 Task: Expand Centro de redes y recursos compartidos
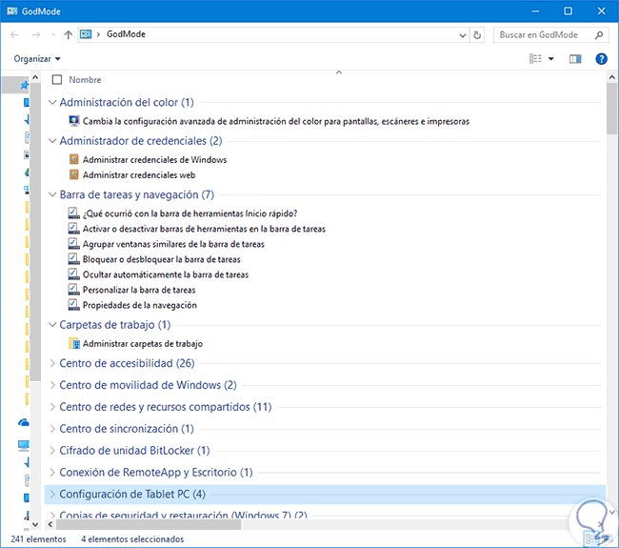point(52,407)
